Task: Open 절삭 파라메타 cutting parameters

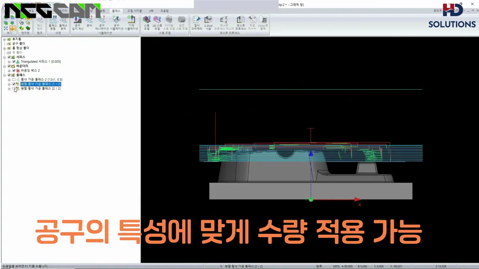Action: (197, 22)
